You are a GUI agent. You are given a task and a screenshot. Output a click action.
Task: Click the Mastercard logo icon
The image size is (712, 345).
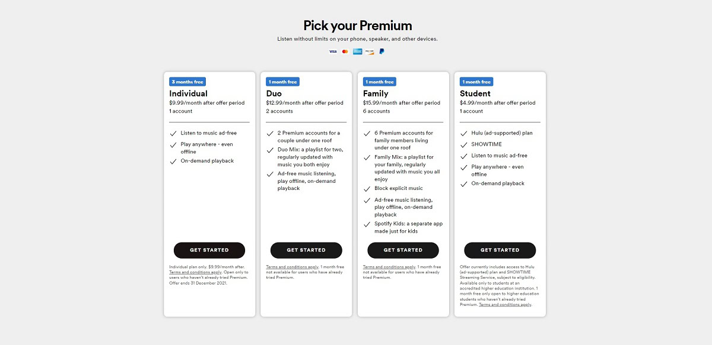tap(345, 51)
